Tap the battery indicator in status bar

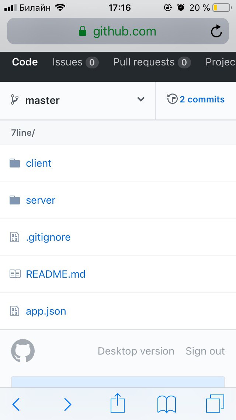tap(222, 8)
